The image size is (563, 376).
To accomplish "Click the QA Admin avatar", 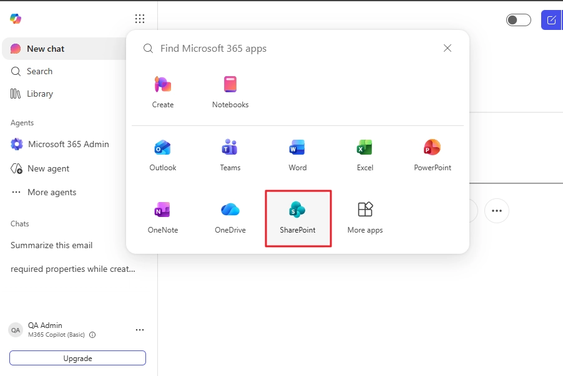I will 16,330.
